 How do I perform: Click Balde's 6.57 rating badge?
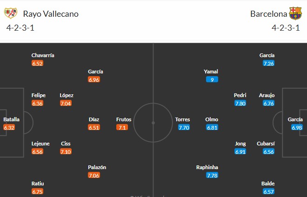coord(268,191)
